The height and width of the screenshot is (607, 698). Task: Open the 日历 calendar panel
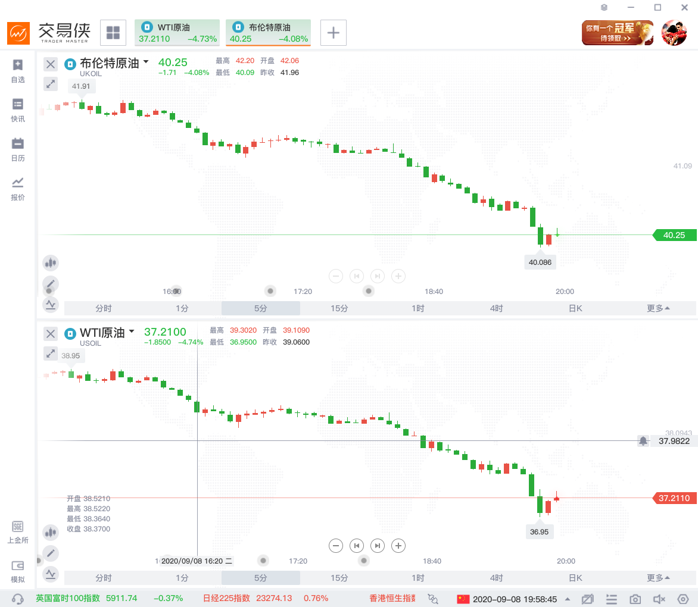18,149
